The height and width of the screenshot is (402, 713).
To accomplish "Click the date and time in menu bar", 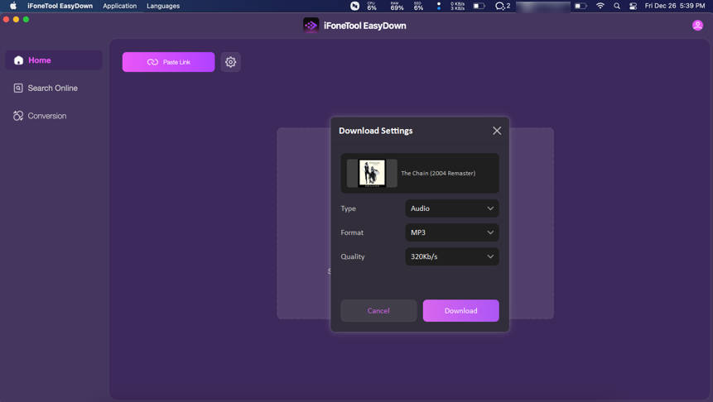I will click(675, 6).
